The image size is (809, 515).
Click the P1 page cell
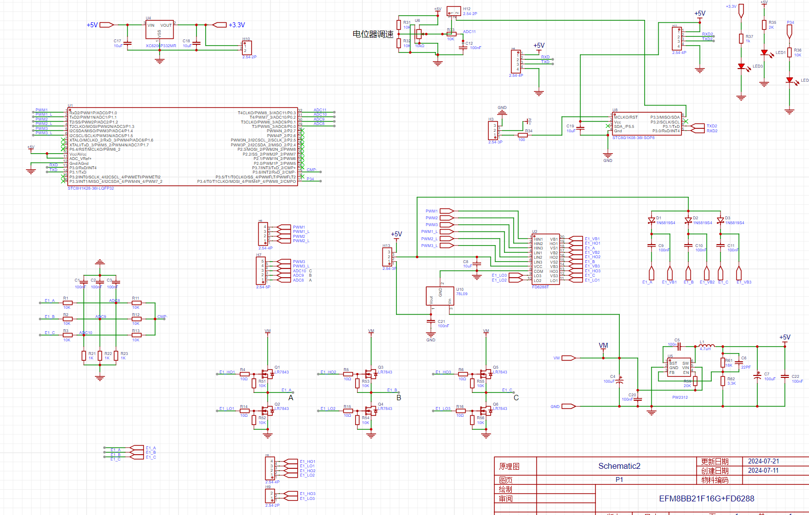click(619, 479)
